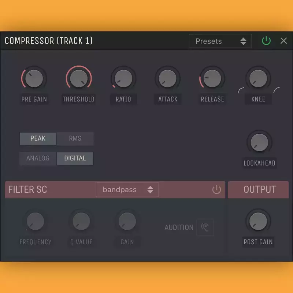Switch detection mode to RMS
The width and height of the screenshot is (293, 293).
point(75,138)
